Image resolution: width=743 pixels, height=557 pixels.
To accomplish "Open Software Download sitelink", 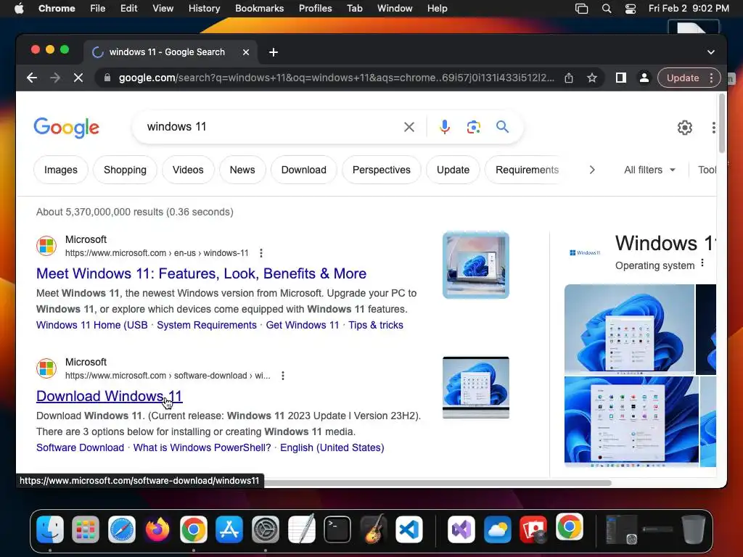I will coord(80,447).
